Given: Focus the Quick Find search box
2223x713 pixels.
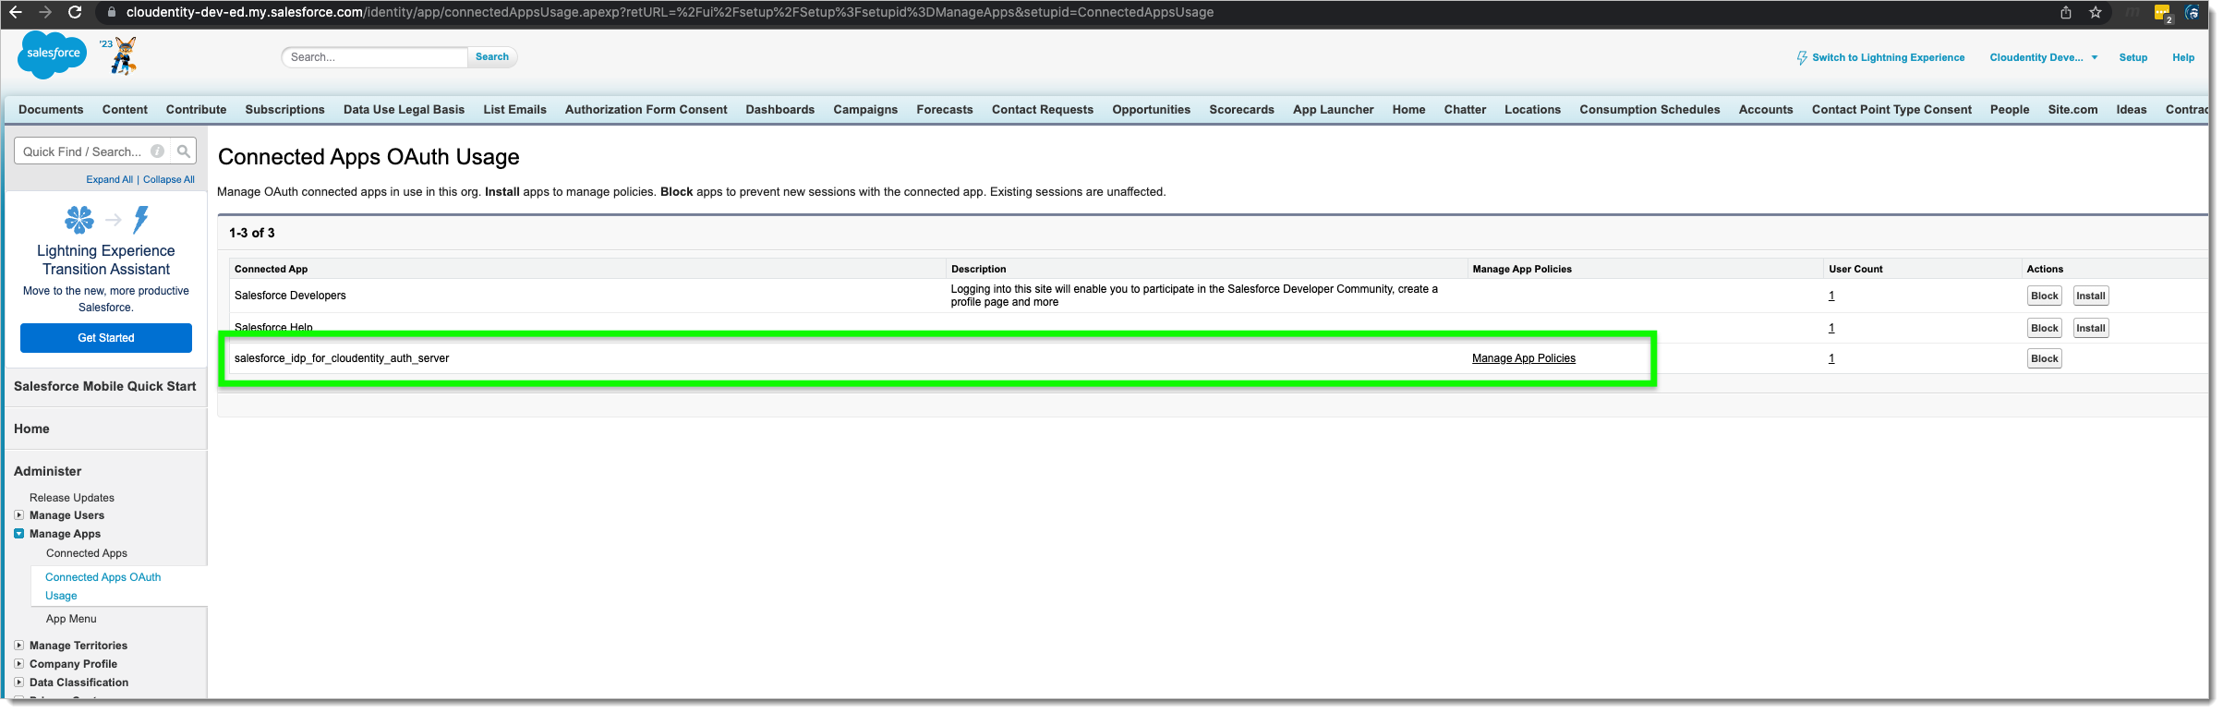Looking at the screenshot, I should pyautogui.click(x=92, y=151).
